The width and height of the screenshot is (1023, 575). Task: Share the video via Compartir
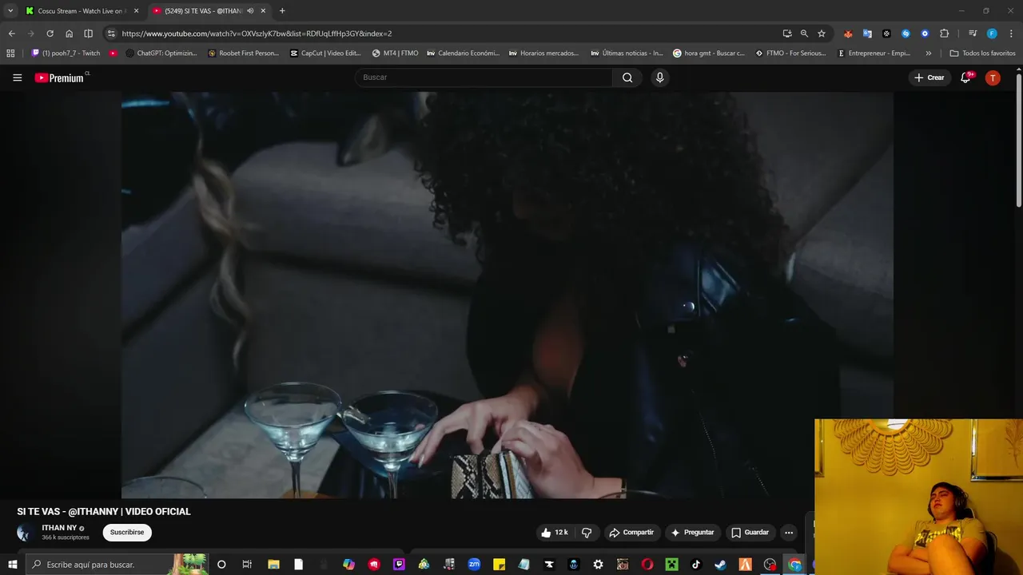(631, 533)
